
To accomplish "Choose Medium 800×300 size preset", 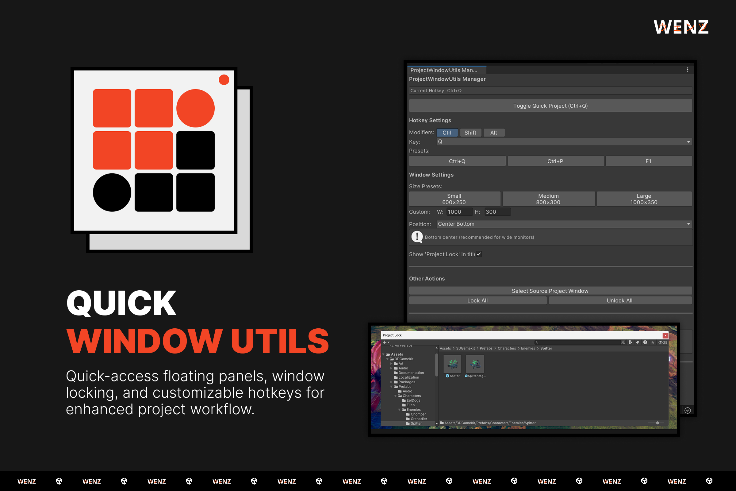I will (x=549, y=199).
